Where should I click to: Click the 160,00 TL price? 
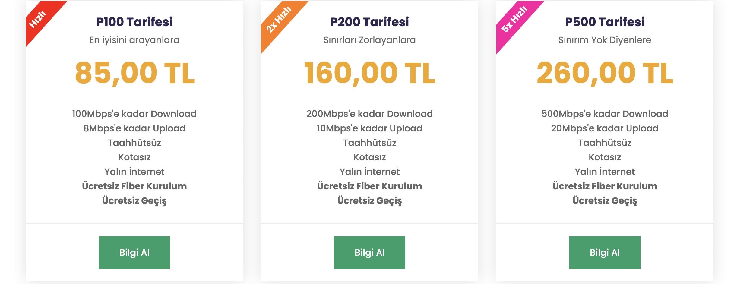[x=370, y=73]
